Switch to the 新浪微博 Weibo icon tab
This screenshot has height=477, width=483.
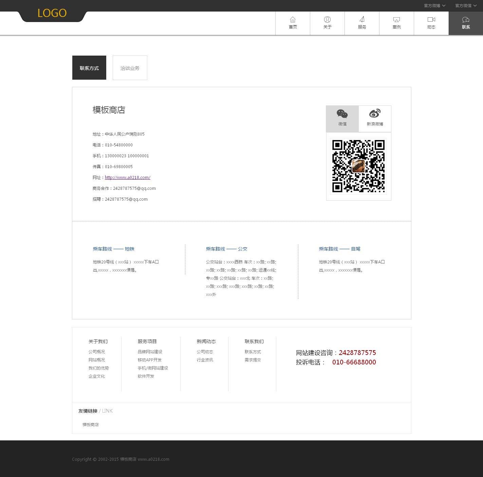pyautogui.click(x=375, y=114)
